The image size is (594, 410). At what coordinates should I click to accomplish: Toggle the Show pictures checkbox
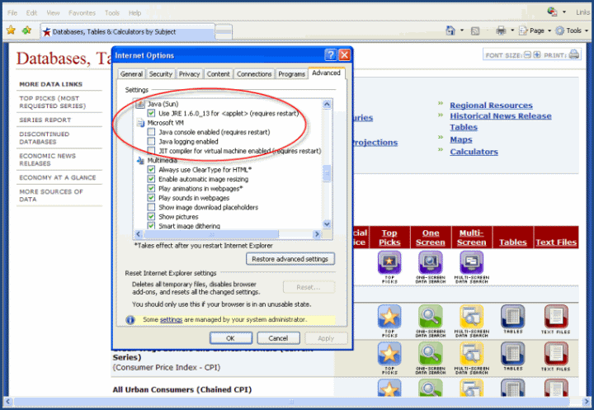pos(151,216)
